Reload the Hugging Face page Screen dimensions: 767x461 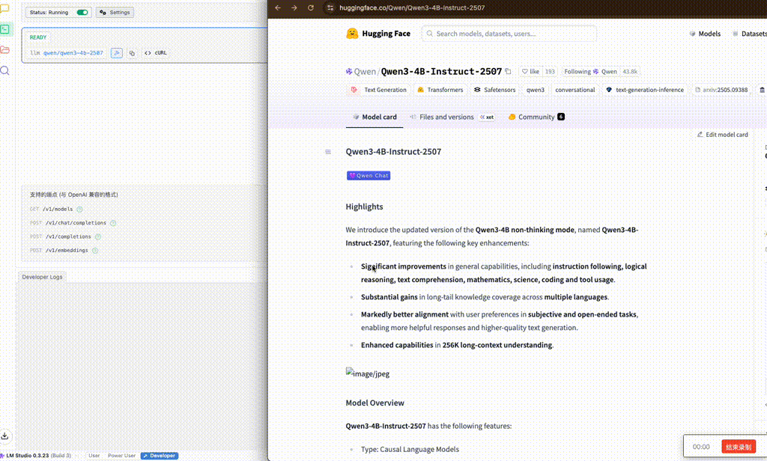tap(311, 7)
